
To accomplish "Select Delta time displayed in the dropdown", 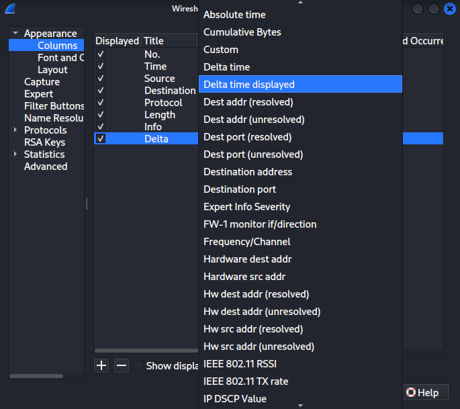I will tap(249, 85).
